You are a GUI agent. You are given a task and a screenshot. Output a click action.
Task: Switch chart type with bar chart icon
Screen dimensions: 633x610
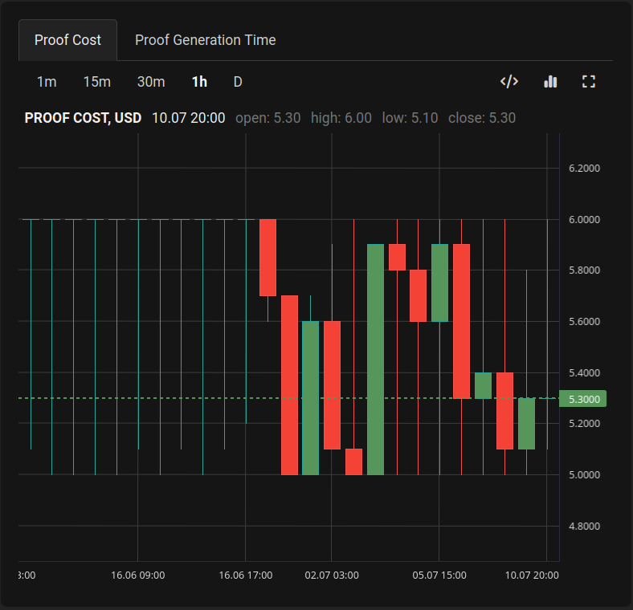coord(550,82)
